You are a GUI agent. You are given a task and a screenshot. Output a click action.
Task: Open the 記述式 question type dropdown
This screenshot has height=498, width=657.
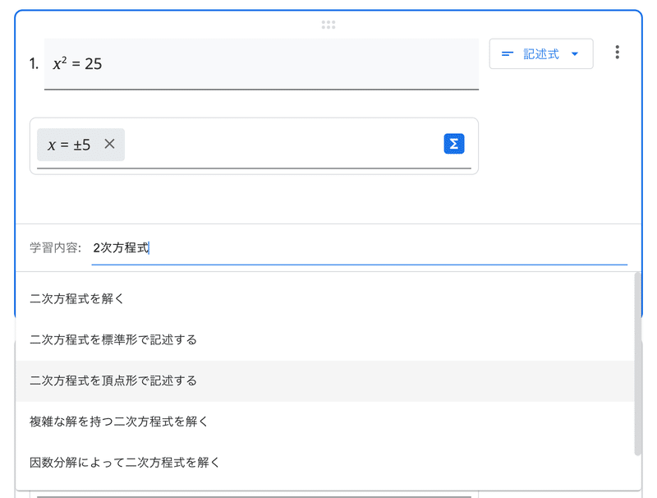coord(541,53)
